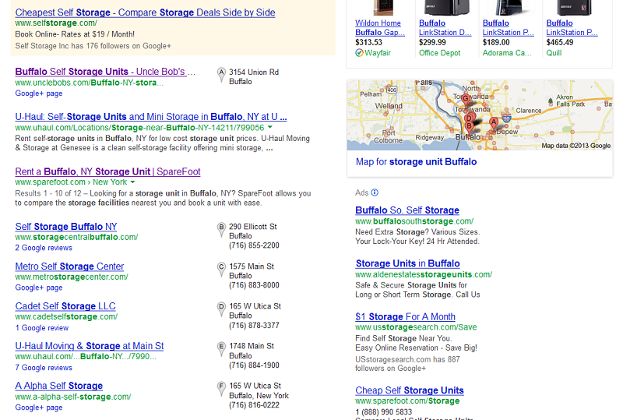Open $1 Storage For A Month ad
Screen dimensions: 623x420
tap(405, 316)
